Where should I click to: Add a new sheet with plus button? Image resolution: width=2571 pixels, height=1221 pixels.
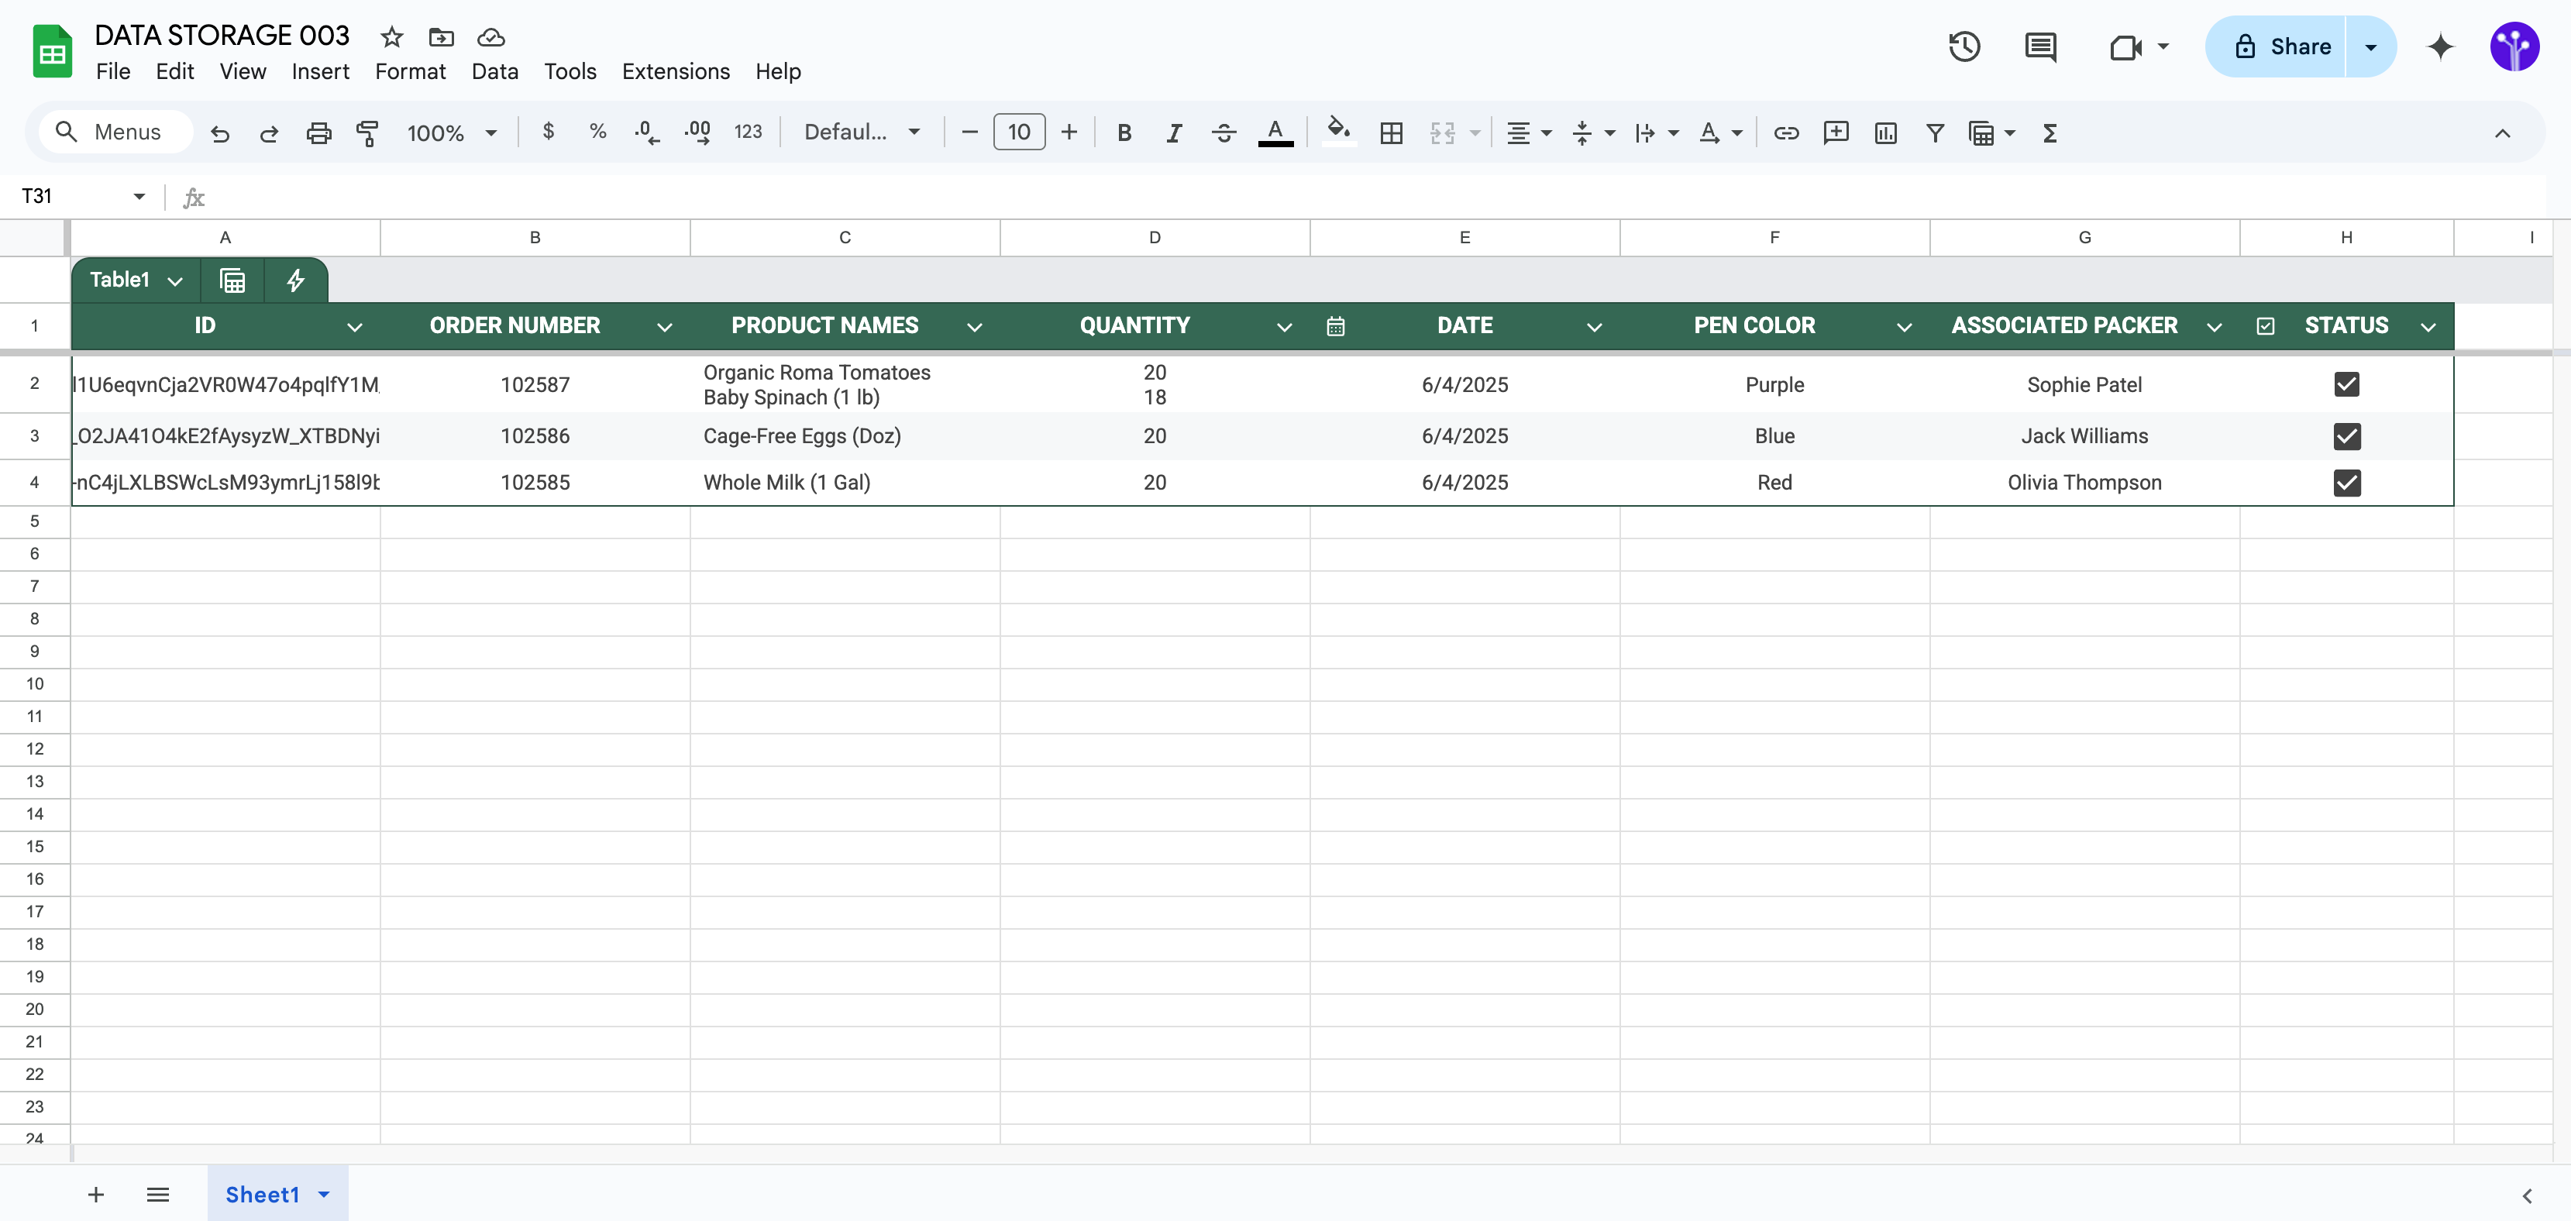tap(96, 1195)
